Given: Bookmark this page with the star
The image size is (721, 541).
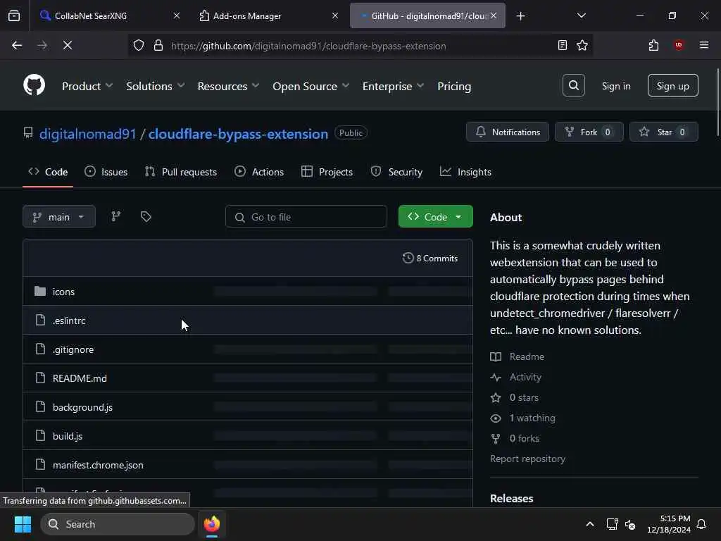Looking at the screenshot, I should 582,45.
